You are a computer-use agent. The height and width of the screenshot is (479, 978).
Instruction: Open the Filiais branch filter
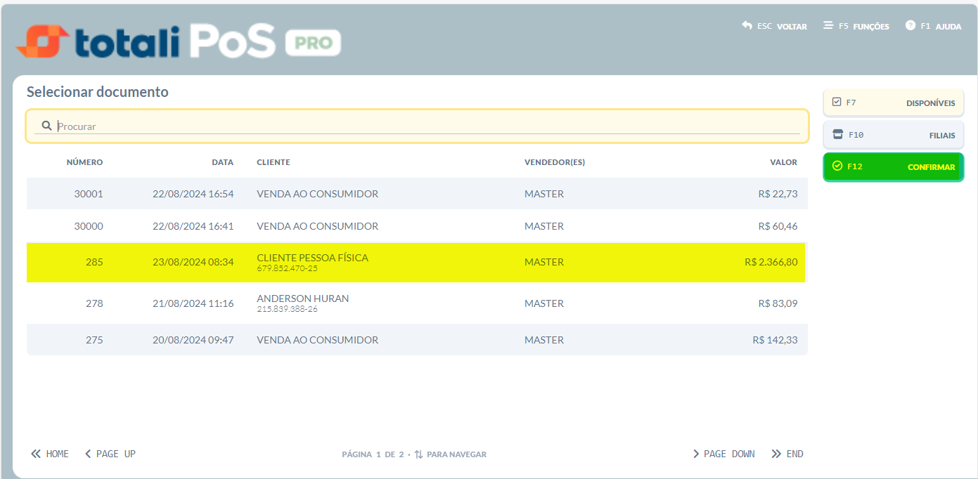point(894,135)
